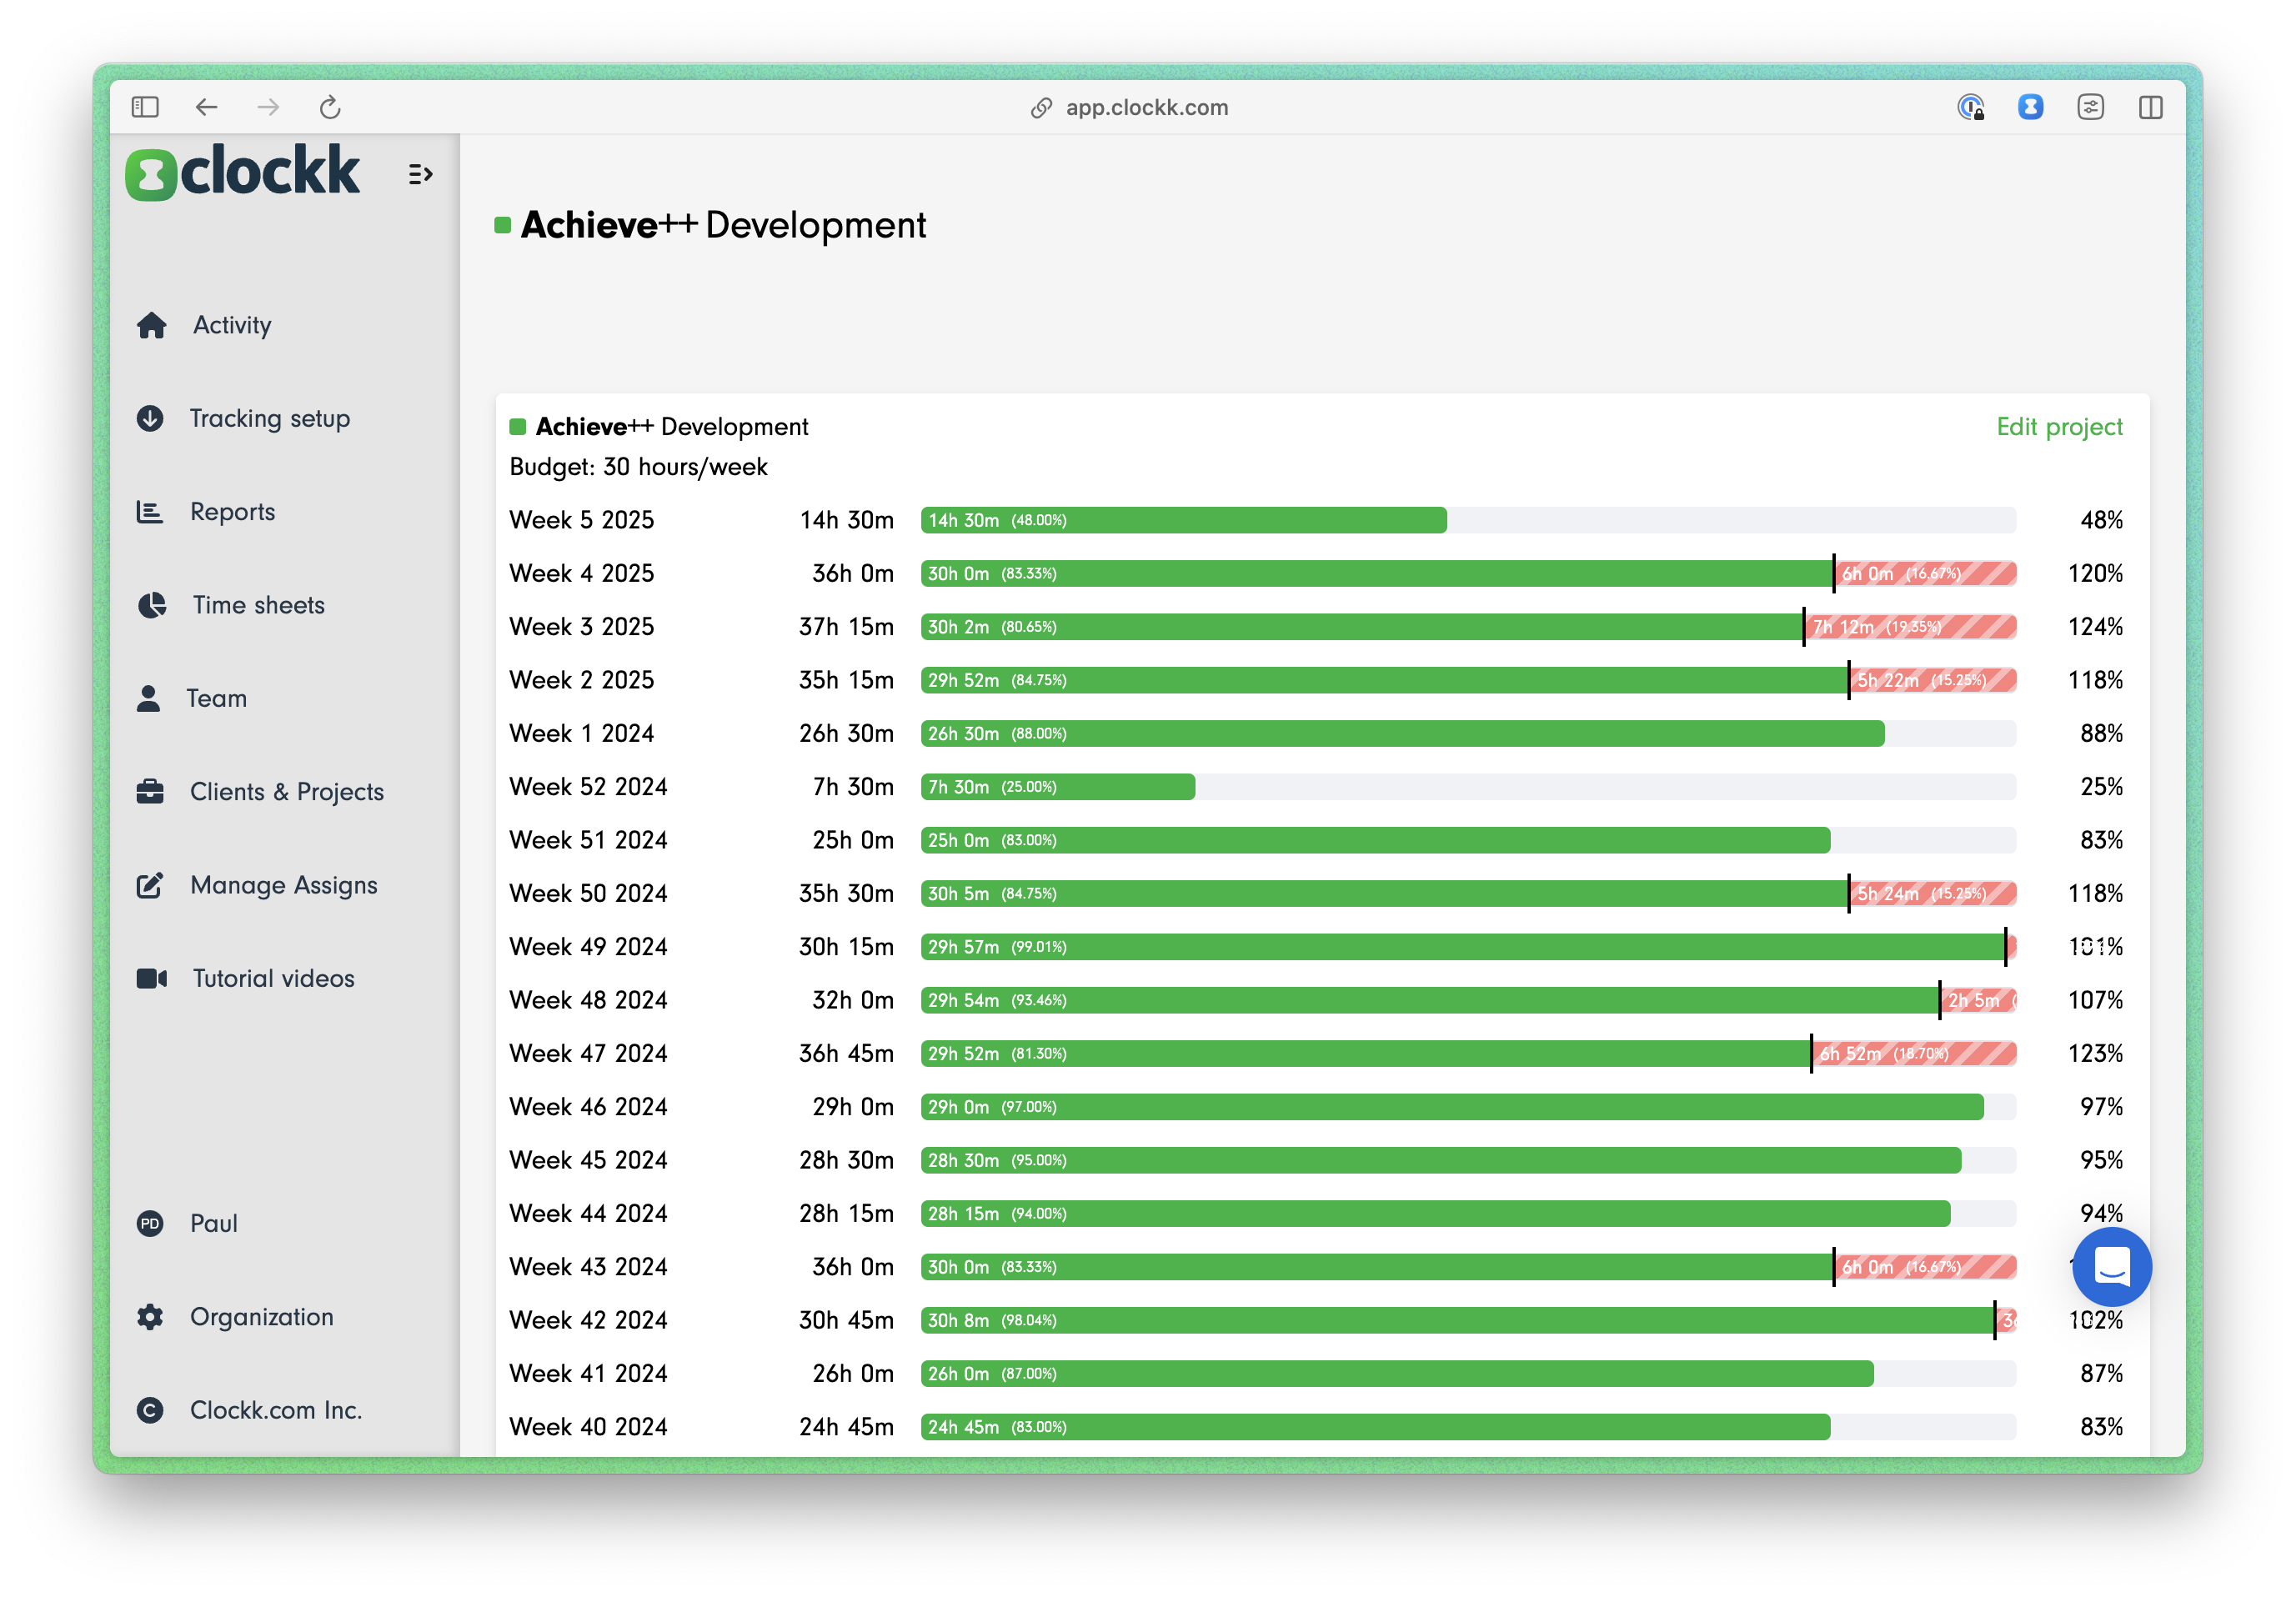The image size is (2296, 1597).
Task: Open the browser settings sliders icon
Action: pyautogui.click(x=2090, y=107)
